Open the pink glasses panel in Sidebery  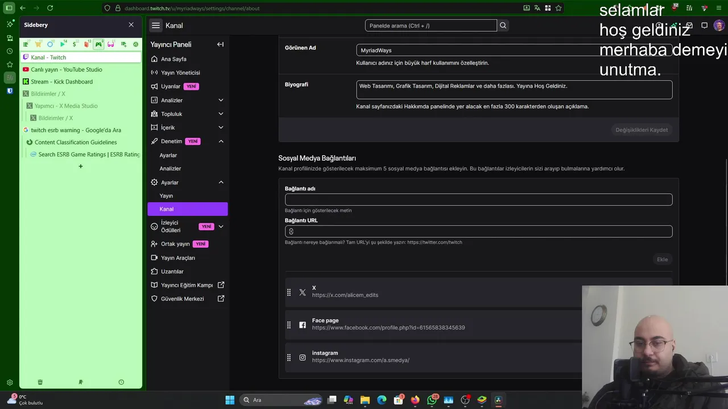111,44
